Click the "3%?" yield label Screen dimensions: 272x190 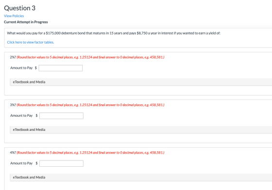coord(13,105)
